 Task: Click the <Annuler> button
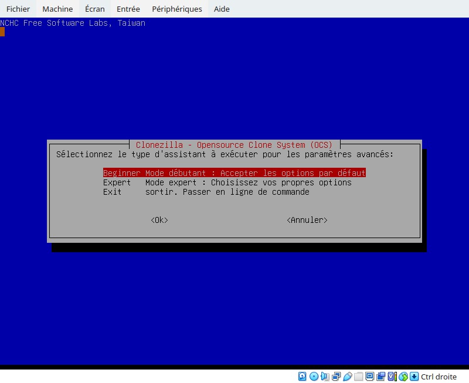[x=307, y=220]
